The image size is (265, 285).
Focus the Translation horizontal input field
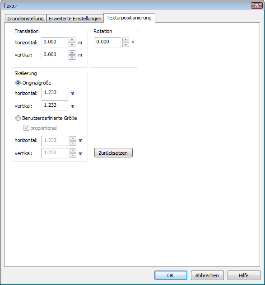click(x=55, y=42)
